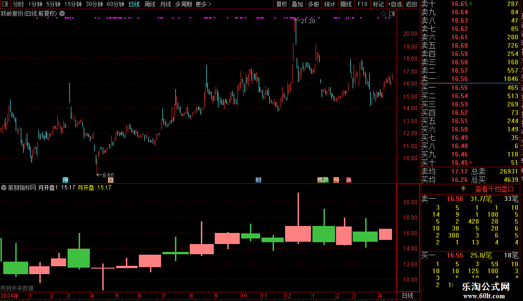
Task: Switch to 月线 monthly chart
Action: pos(166,4)
